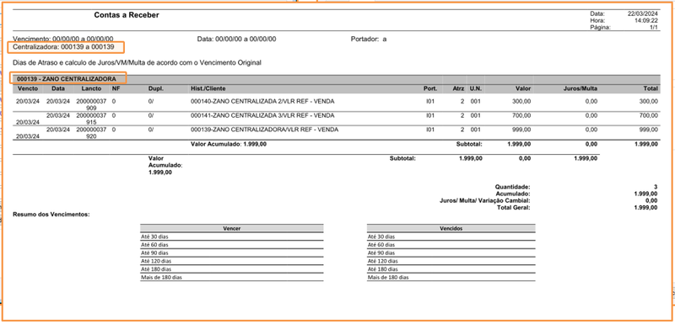675x324 pixels.
Task: Click the "Dias de Atraso e calculo" note
Action: (x=138, y=62)
